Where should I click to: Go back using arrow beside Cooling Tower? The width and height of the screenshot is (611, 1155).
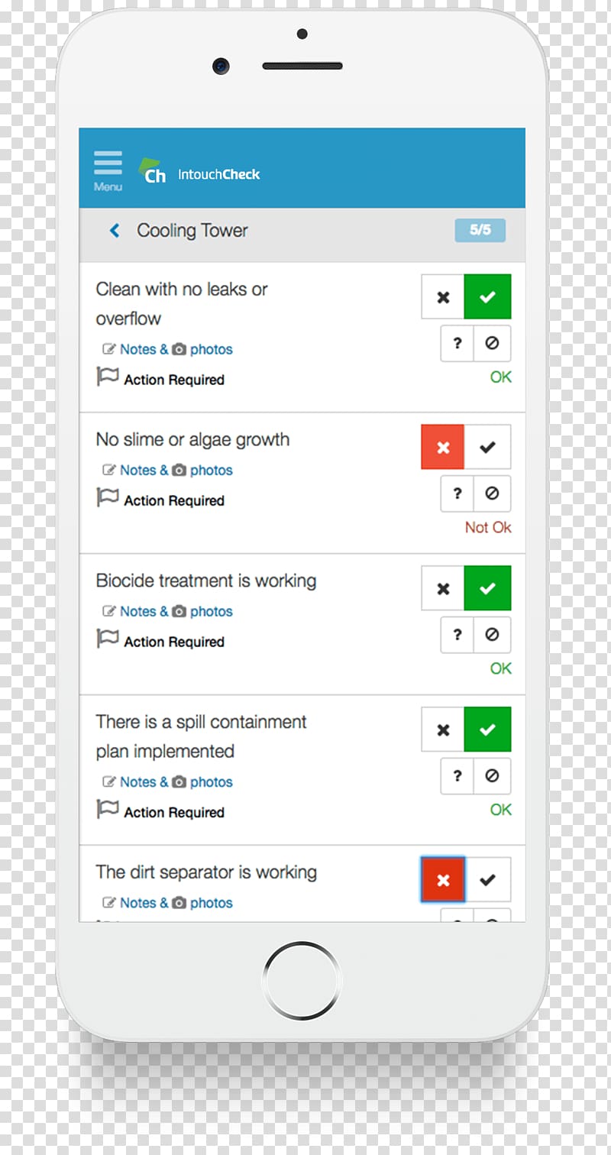pos(115,230)
